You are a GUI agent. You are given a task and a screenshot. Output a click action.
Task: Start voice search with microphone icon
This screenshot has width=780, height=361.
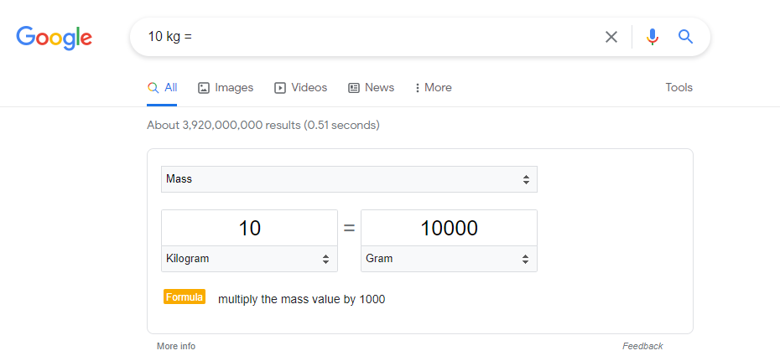[653, 37]
